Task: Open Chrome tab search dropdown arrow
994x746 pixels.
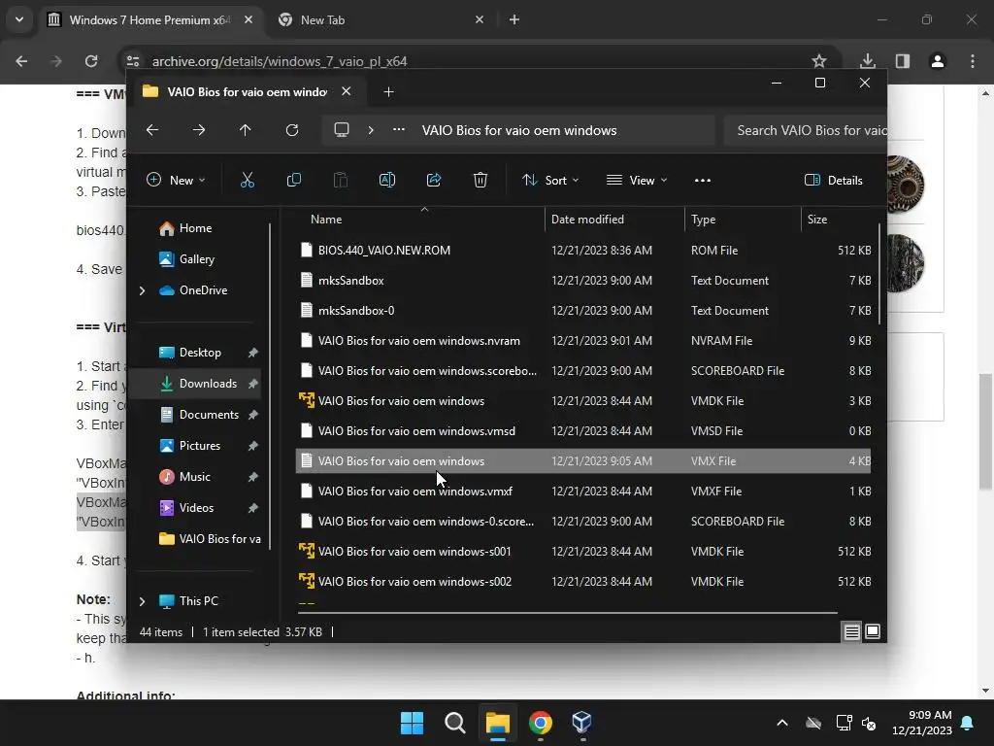Action: click(x=19, y=19)
